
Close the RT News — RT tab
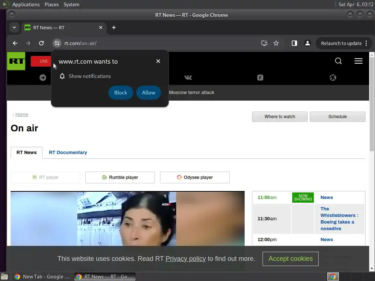point(101,27)
